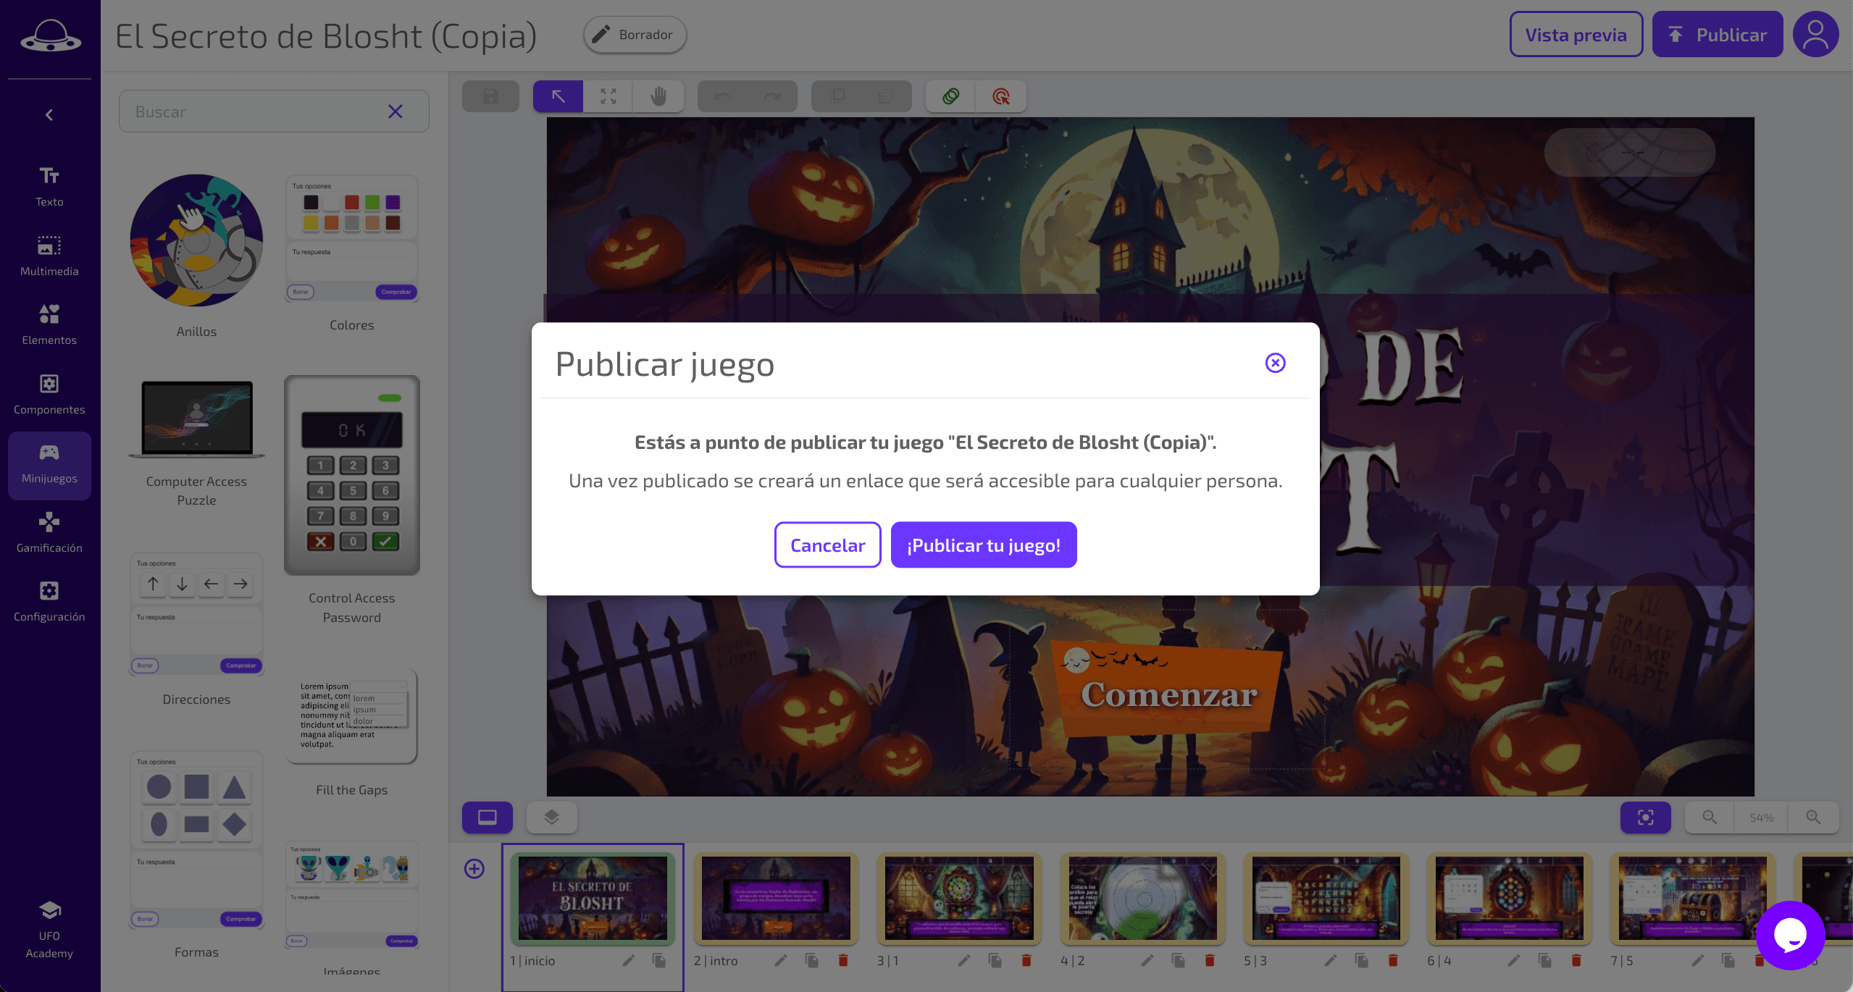Select the Vista previa menu option
This screenshot has height=992, width=1853.
pos(1575,33)
